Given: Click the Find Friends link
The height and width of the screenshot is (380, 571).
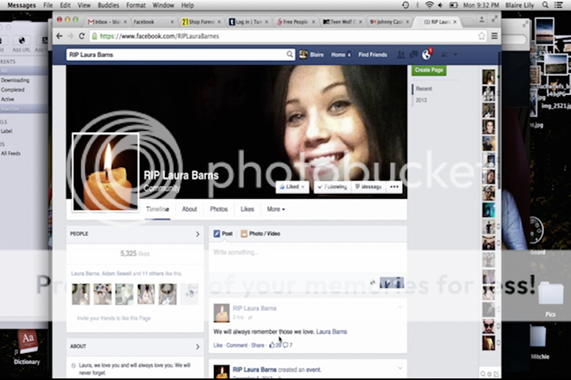Looking at the screenshot, I should pos(373,55).
